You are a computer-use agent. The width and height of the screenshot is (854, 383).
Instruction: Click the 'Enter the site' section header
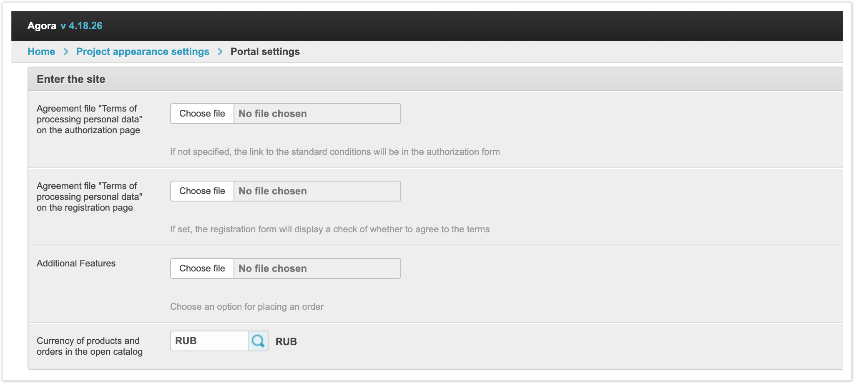click(71, 79)
